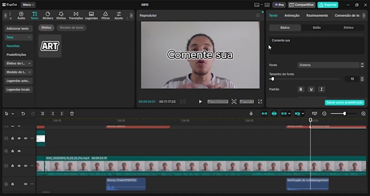Viewport: 370px width, 196px height.
Task: Open Legendas locais option
Action: [18, 89]
